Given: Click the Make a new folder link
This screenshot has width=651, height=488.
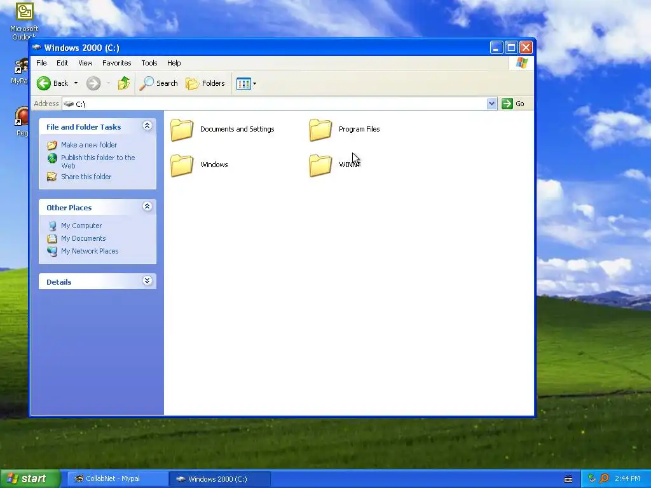Looking at the screenshot, I should (x=89, y=145).
